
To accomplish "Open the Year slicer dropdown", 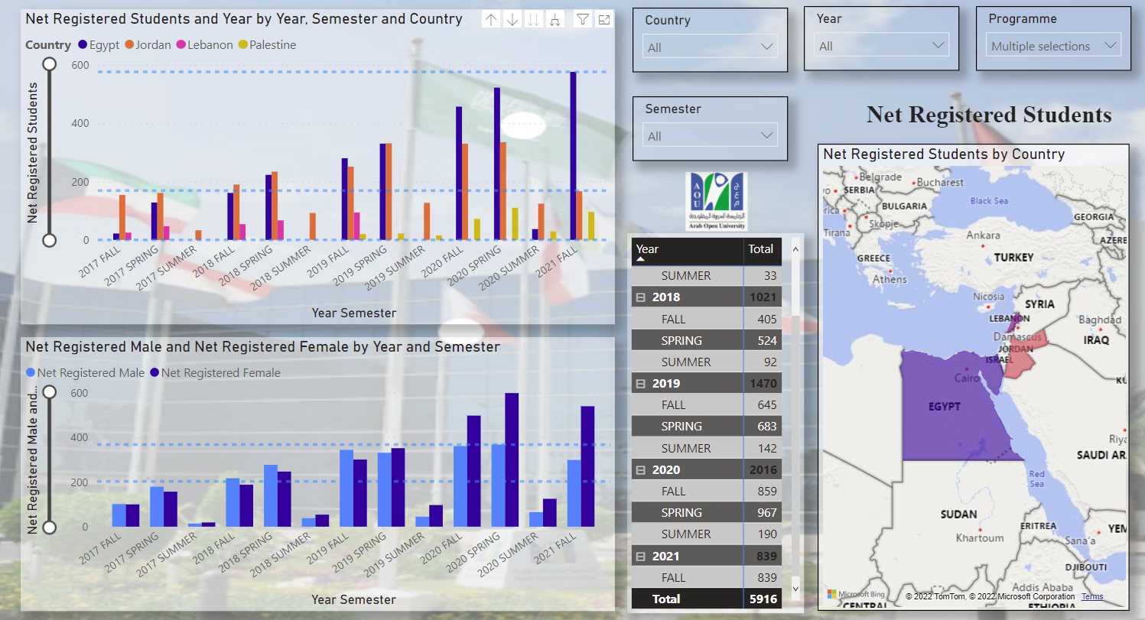I will click(x=881, y=46).
